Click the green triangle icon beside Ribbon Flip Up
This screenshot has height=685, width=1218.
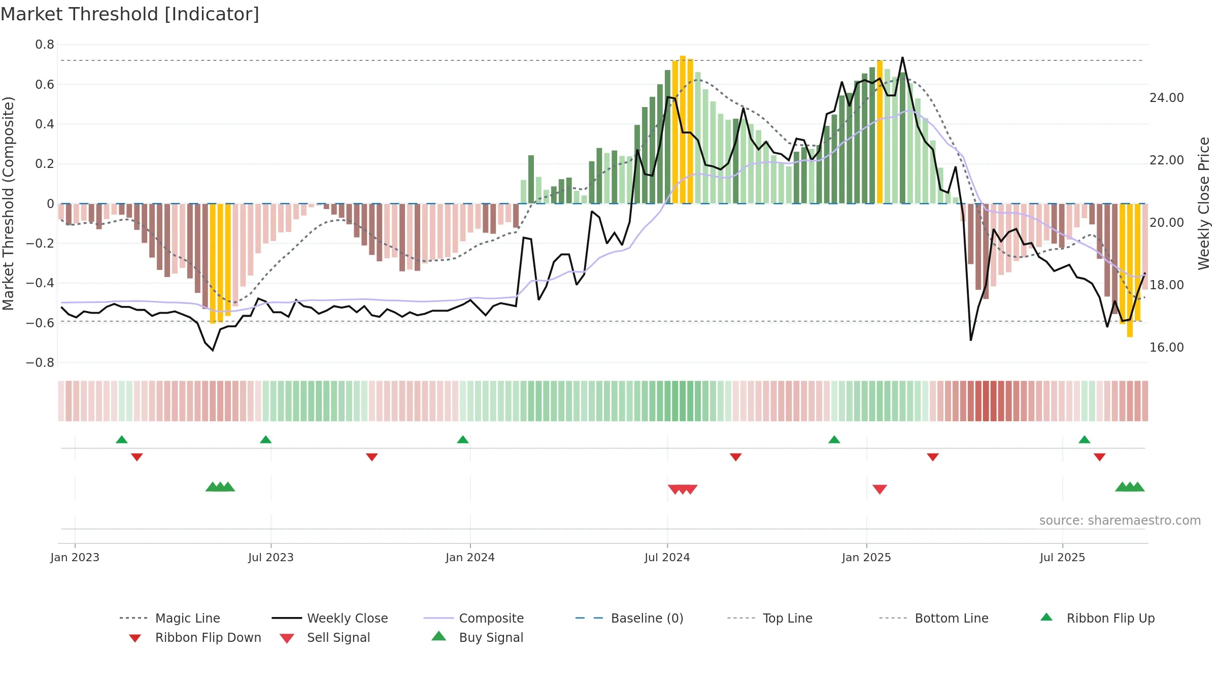1046,617
